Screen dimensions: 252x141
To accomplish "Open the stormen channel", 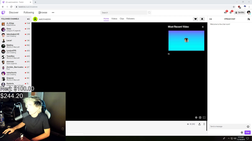I will pyautogui.click(x=16, y=62).
